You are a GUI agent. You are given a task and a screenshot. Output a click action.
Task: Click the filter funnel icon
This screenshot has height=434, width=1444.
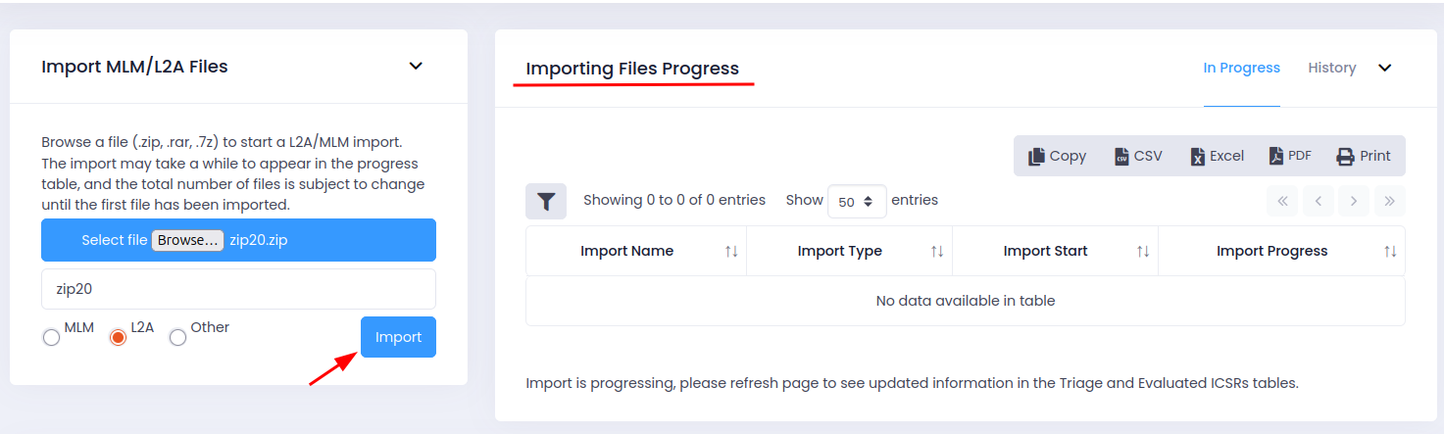(546, 201)
